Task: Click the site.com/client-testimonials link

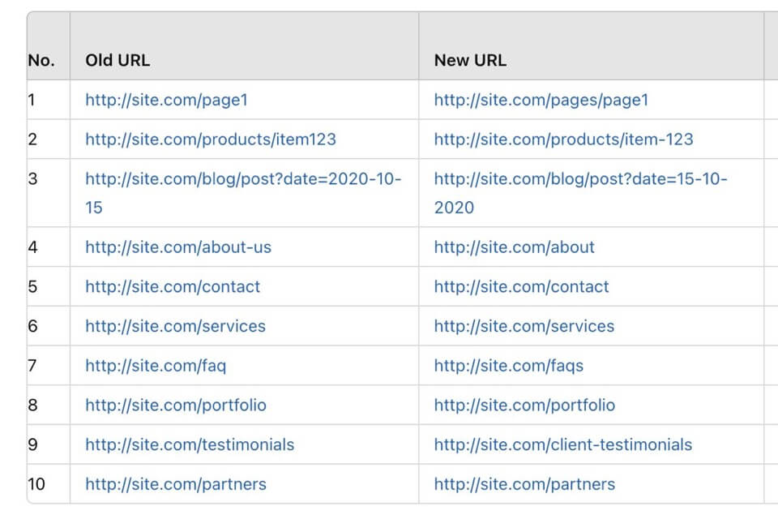Action: [x=562, y=444]
